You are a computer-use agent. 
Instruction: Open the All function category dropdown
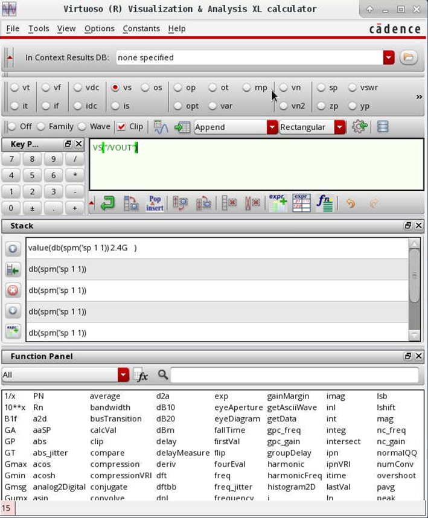[123, 375]
